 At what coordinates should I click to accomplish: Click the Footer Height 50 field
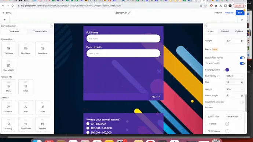tap(234, 96)
